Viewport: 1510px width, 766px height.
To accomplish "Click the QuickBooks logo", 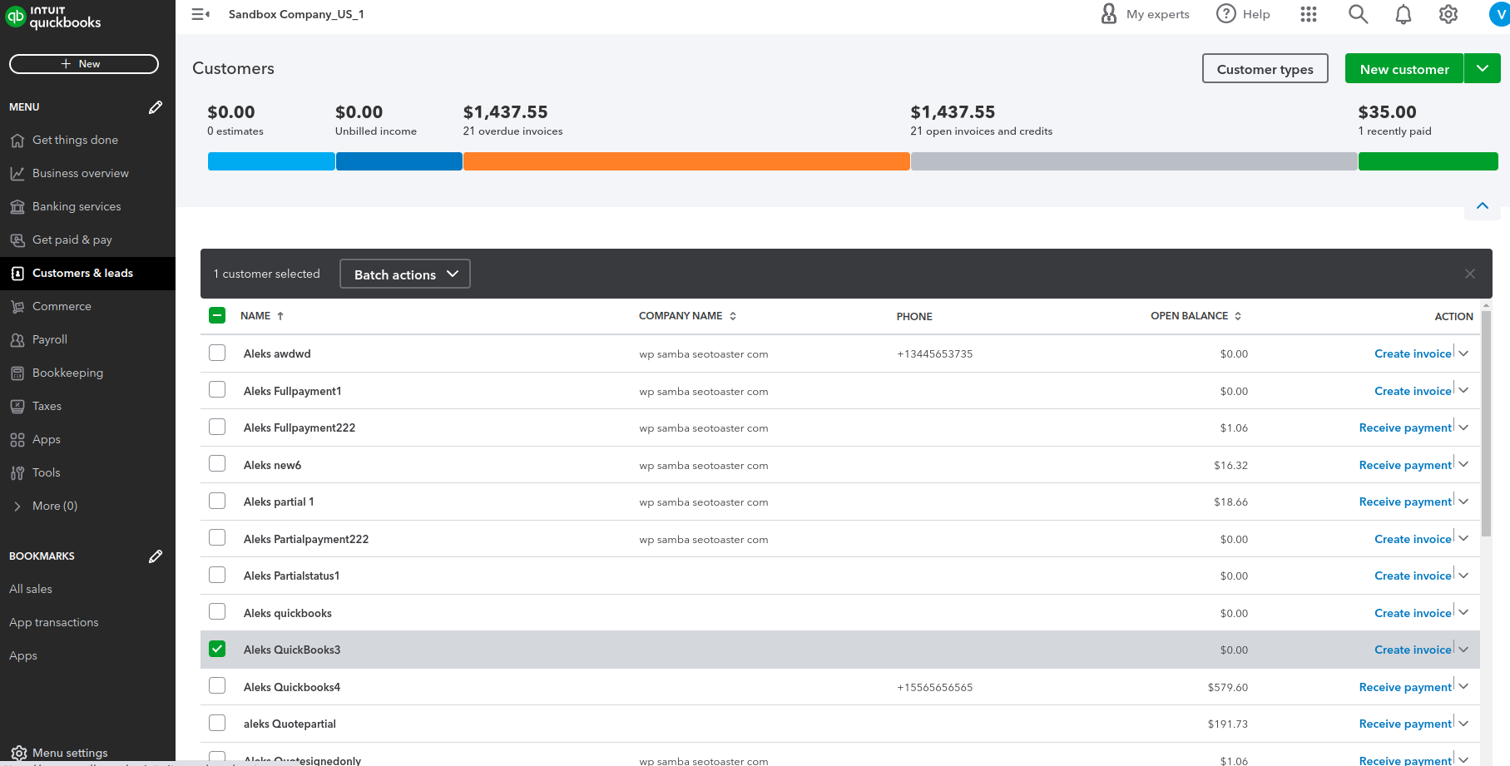I will [x=53, y=17].
